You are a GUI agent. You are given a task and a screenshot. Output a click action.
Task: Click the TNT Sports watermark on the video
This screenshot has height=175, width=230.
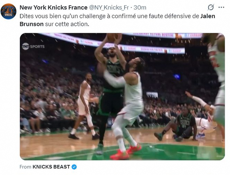coord(33,46)
